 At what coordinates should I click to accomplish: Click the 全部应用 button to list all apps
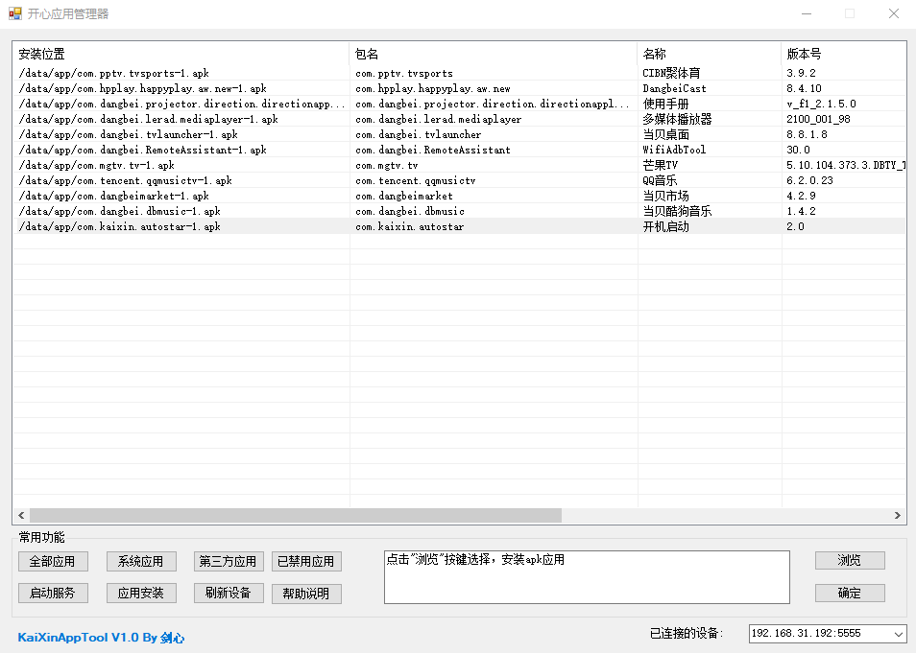tap(53, 561)
